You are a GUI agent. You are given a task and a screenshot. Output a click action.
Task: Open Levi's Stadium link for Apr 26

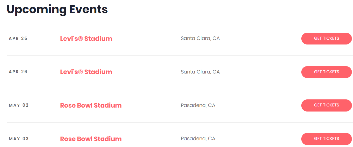[x=86, y=72]
